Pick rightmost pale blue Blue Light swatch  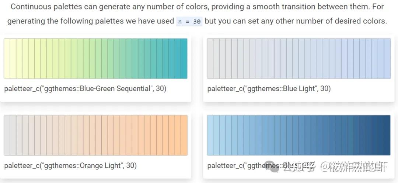click(387, 58)
